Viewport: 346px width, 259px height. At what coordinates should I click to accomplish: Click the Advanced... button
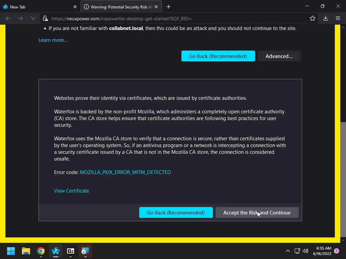[279, 56]
